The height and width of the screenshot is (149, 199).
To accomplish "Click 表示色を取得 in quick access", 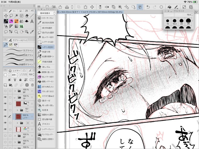I will coord(46,22).
